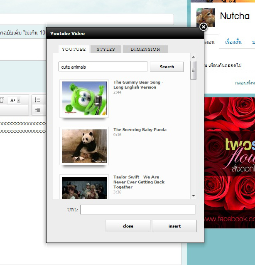
Task: Click the bulleted list icon in editor toolbar
Action: point(38,100)
